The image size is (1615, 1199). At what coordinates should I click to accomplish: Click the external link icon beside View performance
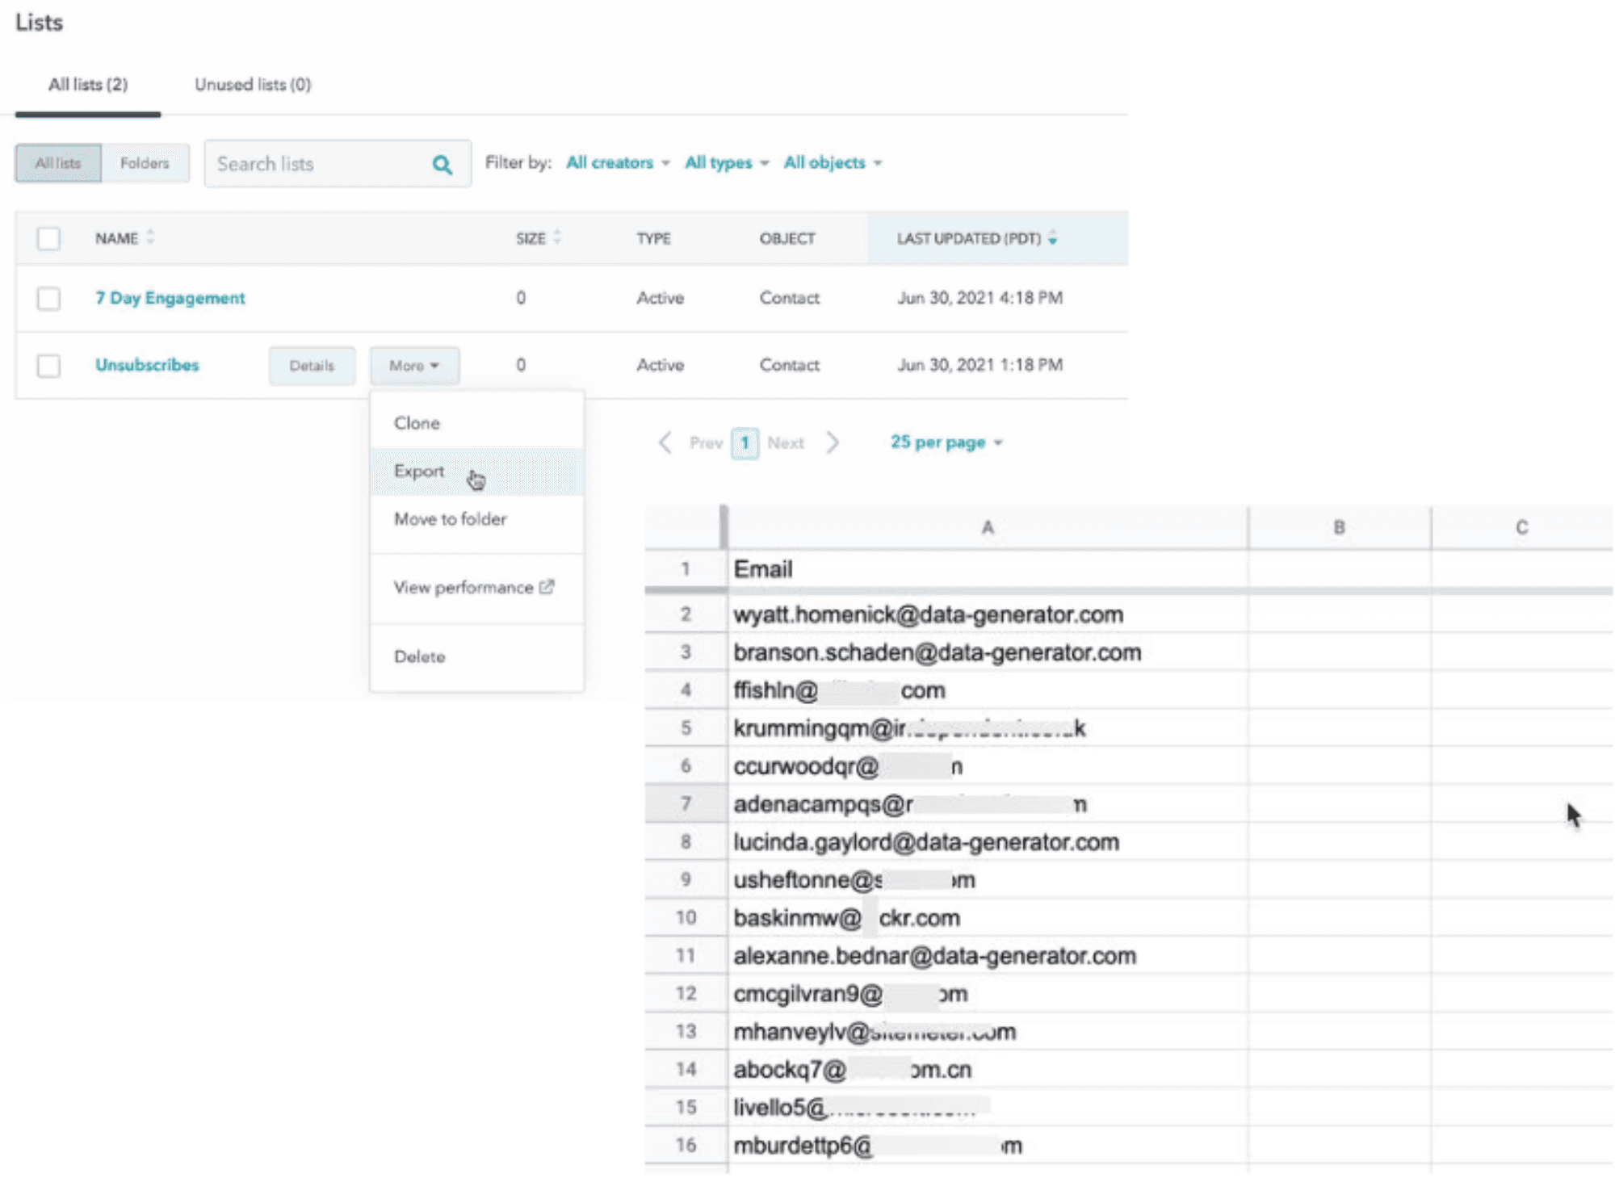tap(547, 587)
